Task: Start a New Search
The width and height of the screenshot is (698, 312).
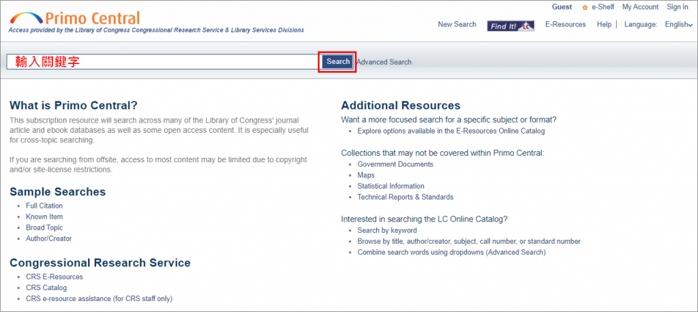Action: (x=457, y=25)
